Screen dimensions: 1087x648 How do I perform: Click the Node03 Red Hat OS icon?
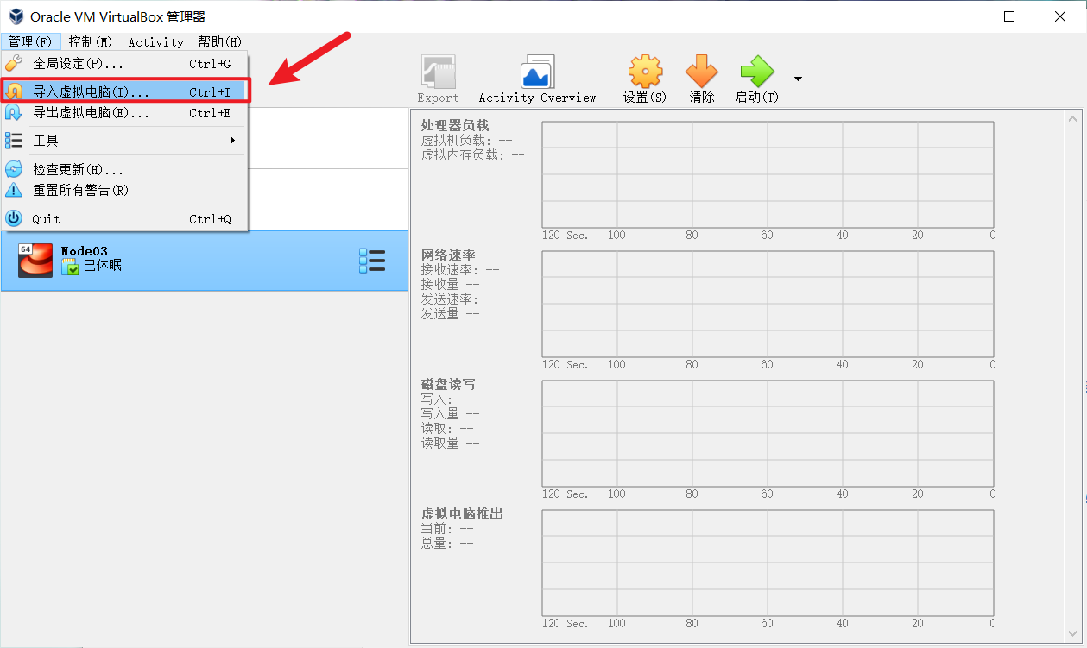point(35,261)
